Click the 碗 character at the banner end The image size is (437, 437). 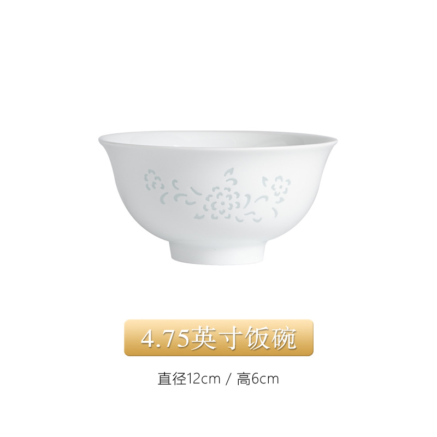coord(284,338)
